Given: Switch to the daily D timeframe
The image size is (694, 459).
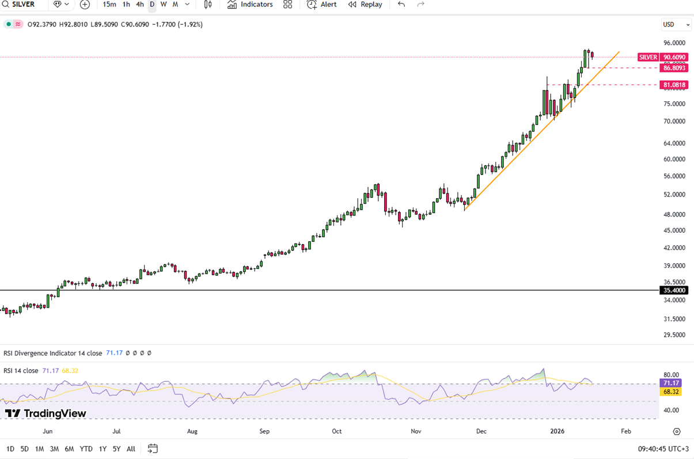Looking at the screenshot, I should (x=152, y=5).
